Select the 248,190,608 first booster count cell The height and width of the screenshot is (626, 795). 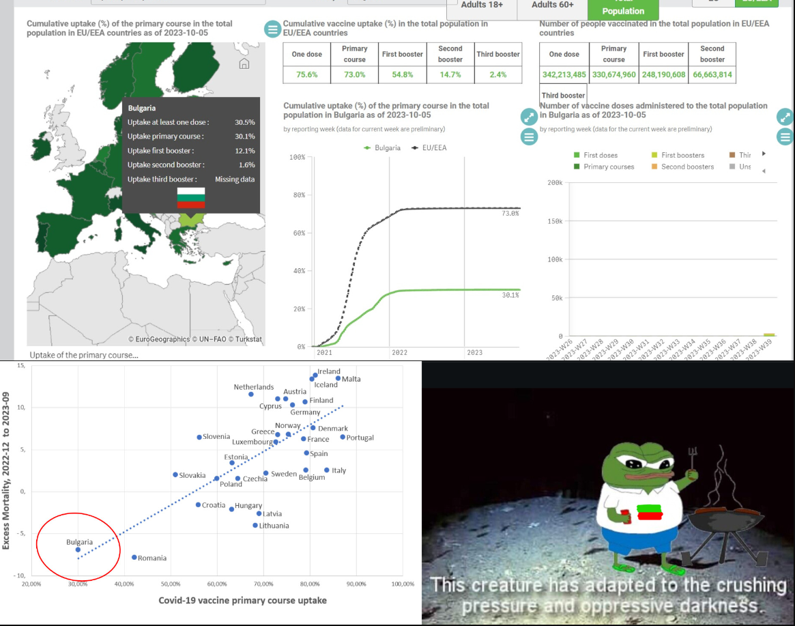point(663,74)
